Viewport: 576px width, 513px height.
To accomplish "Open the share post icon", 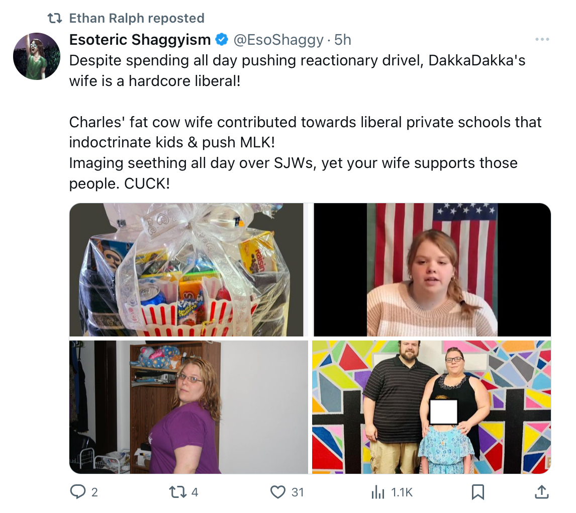I will click(x=541, y=492).
